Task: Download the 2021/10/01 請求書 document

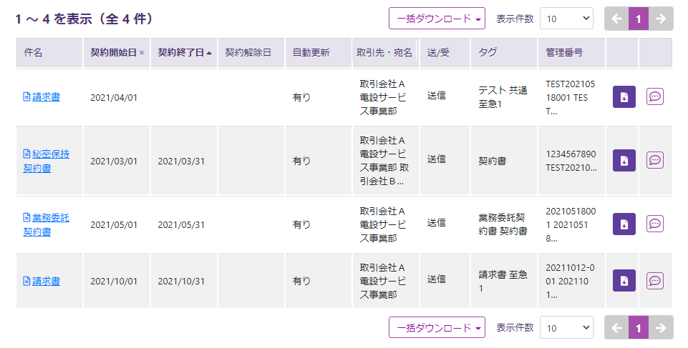Action: (624, 281)
